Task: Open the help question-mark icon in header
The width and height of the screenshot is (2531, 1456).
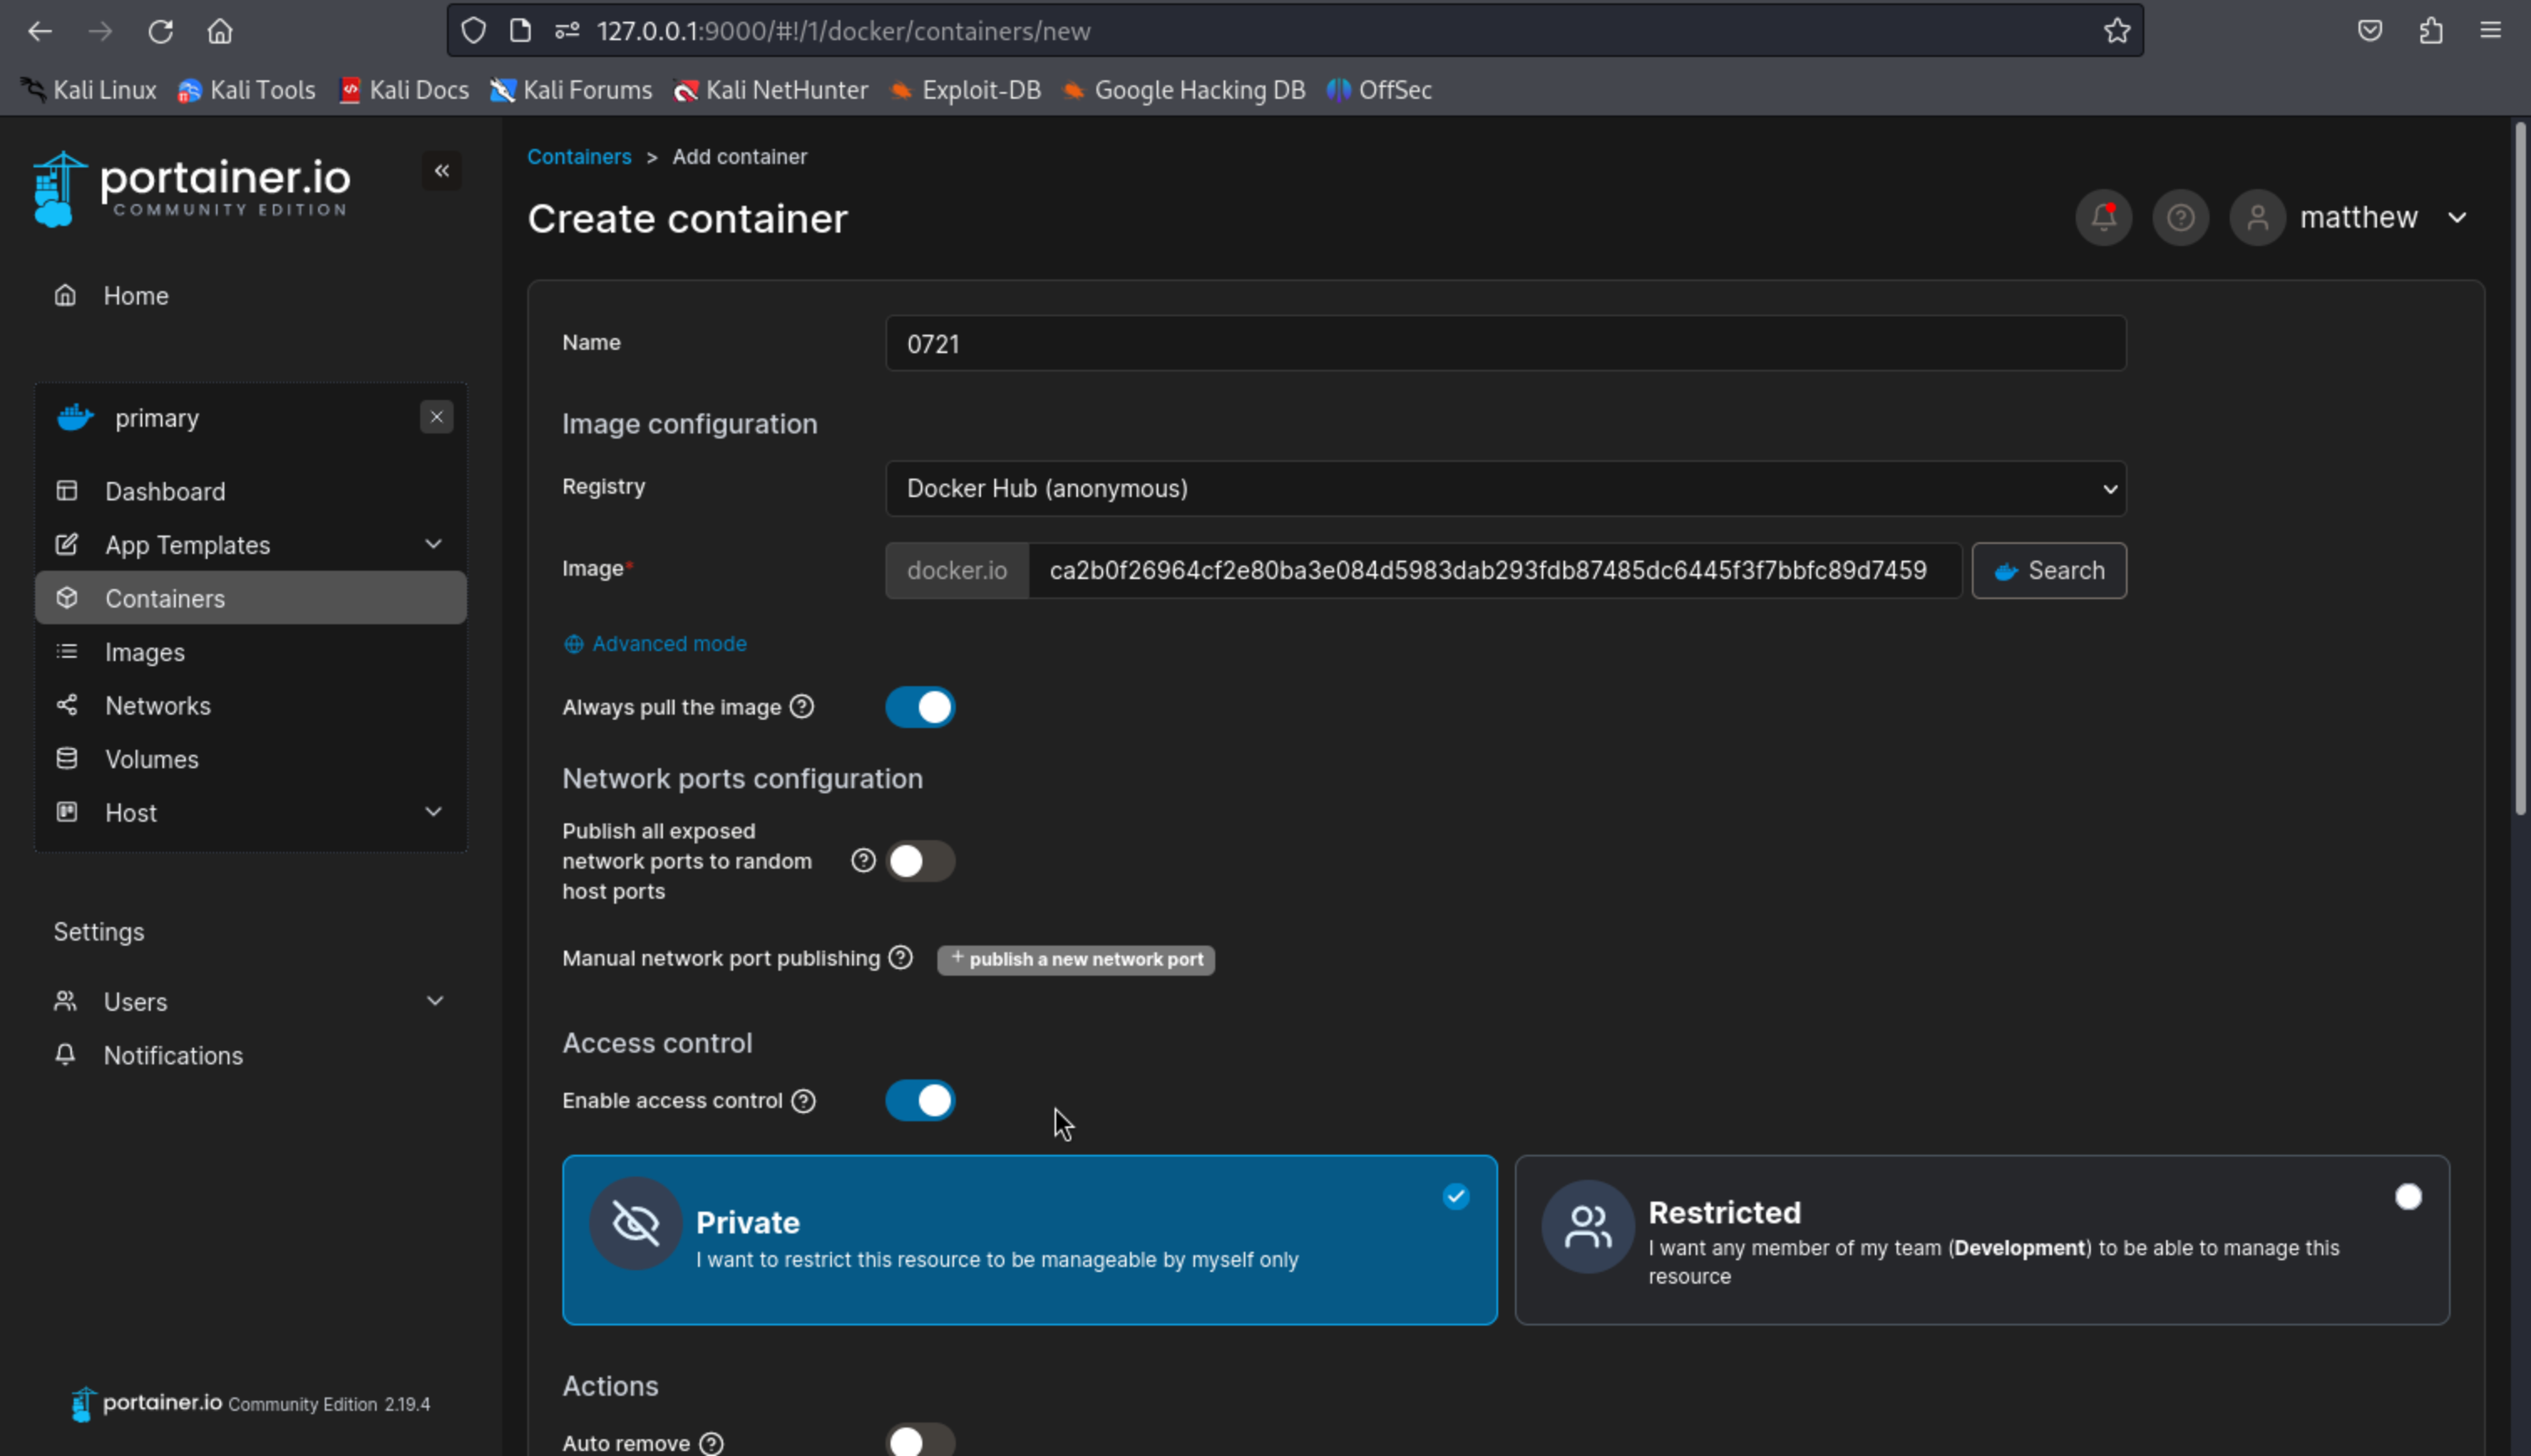Action: [x=2180, y=217]
